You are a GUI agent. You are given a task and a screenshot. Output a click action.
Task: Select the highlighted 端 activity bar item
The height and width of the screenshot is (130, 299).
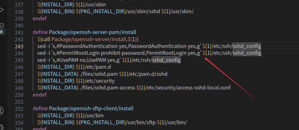1,32
